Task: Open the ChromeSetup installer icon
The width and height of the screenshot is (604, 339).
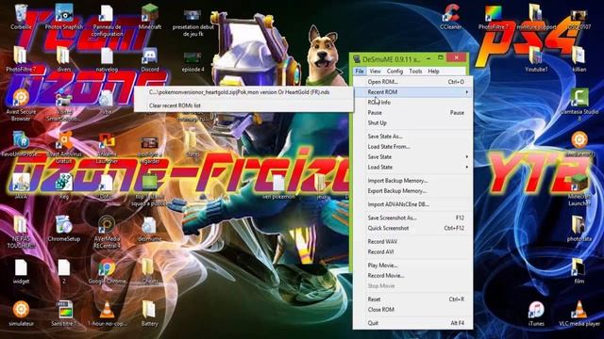Action: click(x=64, y=229)
